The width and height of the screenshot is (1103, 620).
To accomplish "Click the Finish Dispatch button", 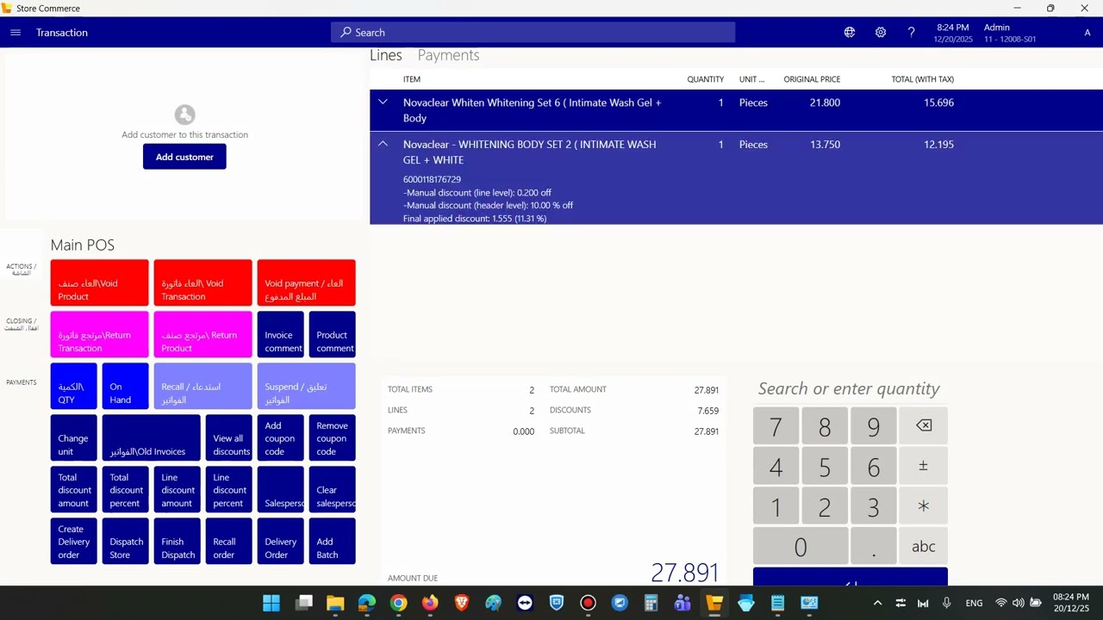I will (x=177, y=542).
